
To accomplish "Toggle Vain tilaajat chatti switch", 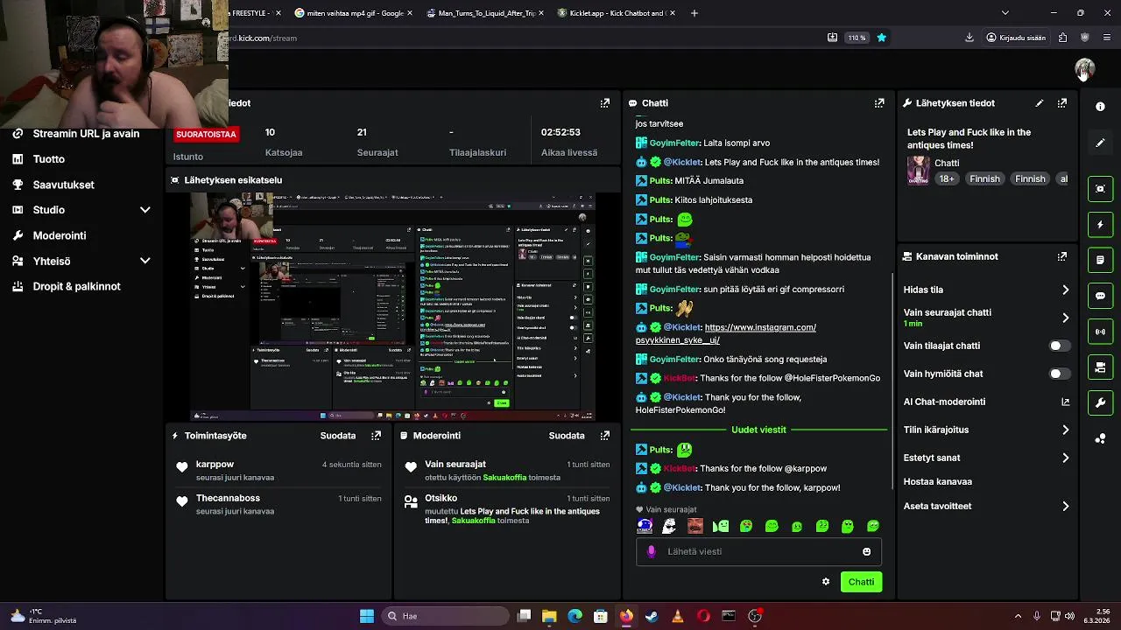I will (1060, 346).
